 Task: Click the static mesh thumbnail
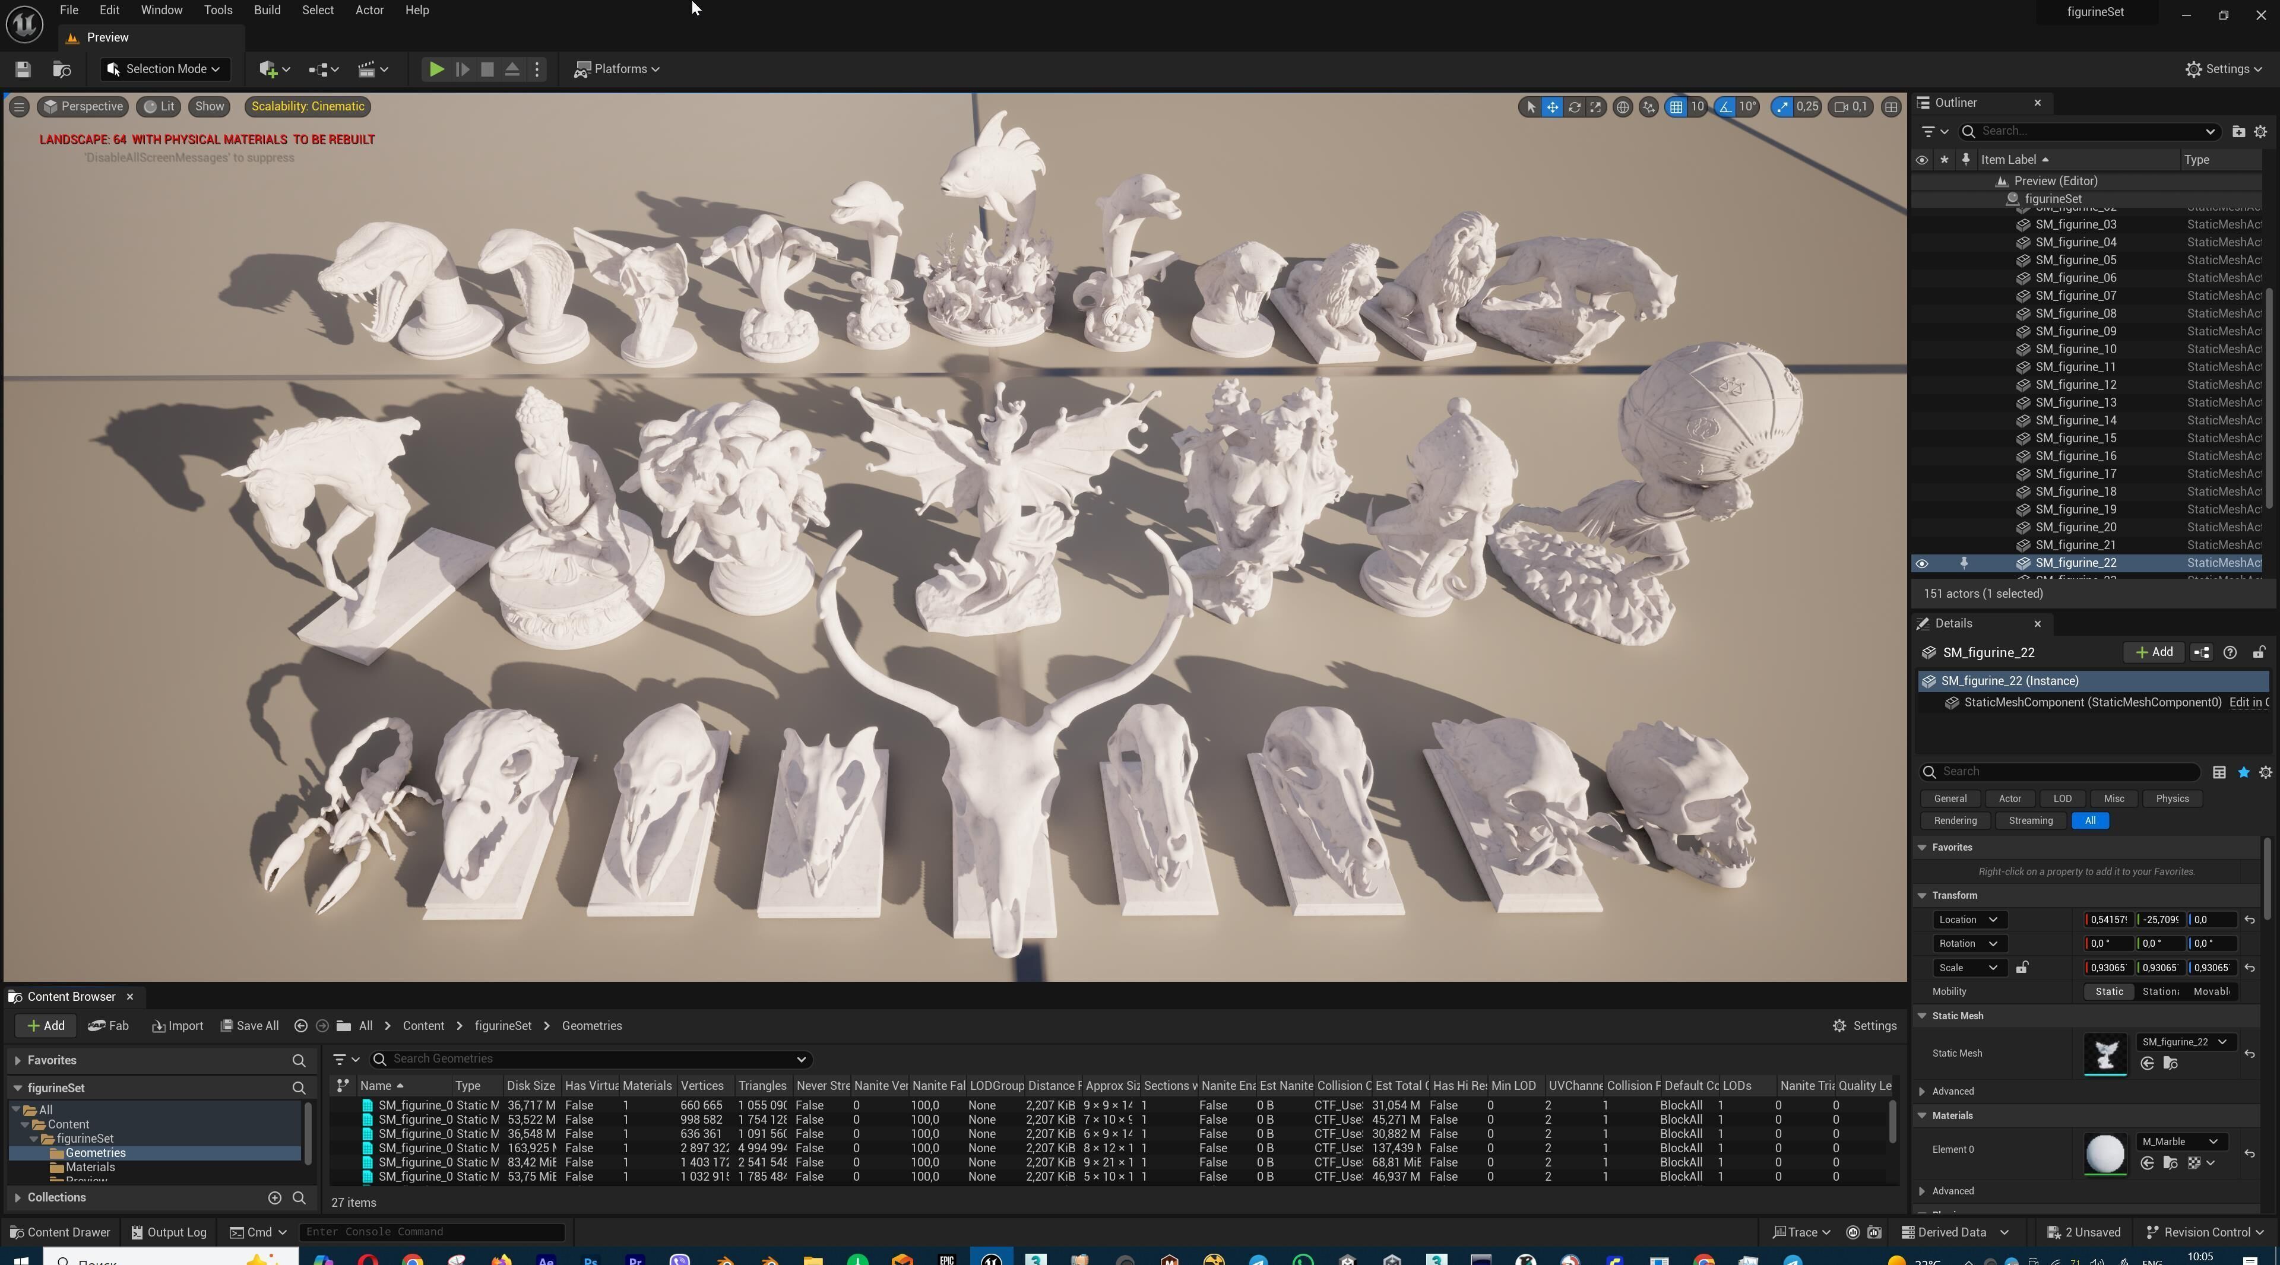click(2105, 1054)
